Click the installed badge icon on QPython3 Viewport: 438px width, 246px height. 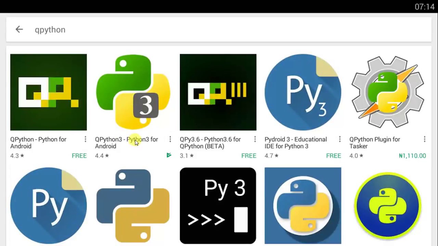169,155
